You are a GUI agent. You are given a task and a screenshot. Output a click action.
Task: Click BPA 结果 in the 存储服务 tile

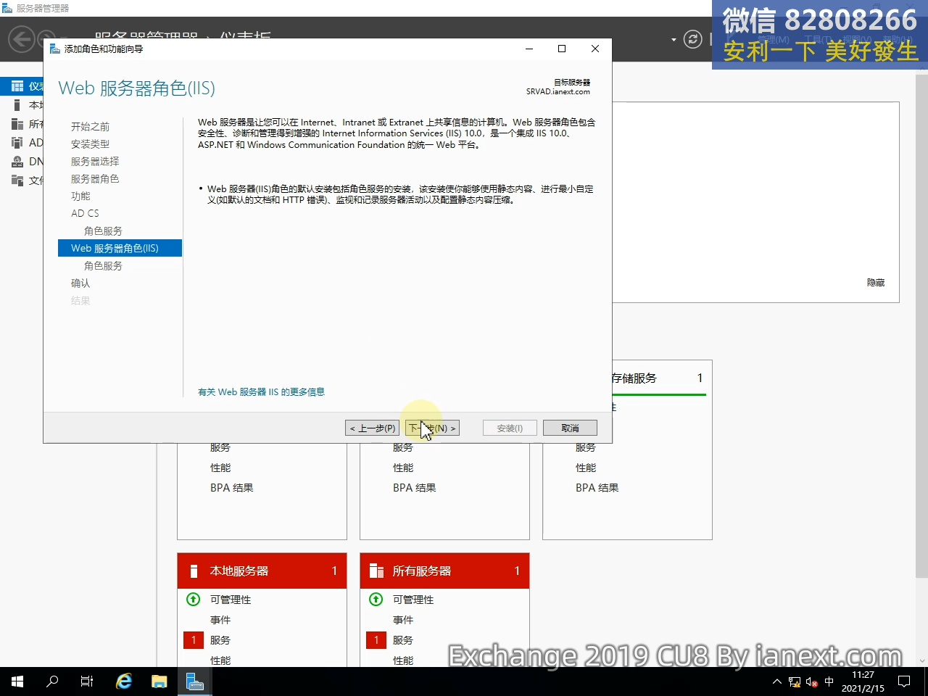pyautogui.click(x=597, y=488)
